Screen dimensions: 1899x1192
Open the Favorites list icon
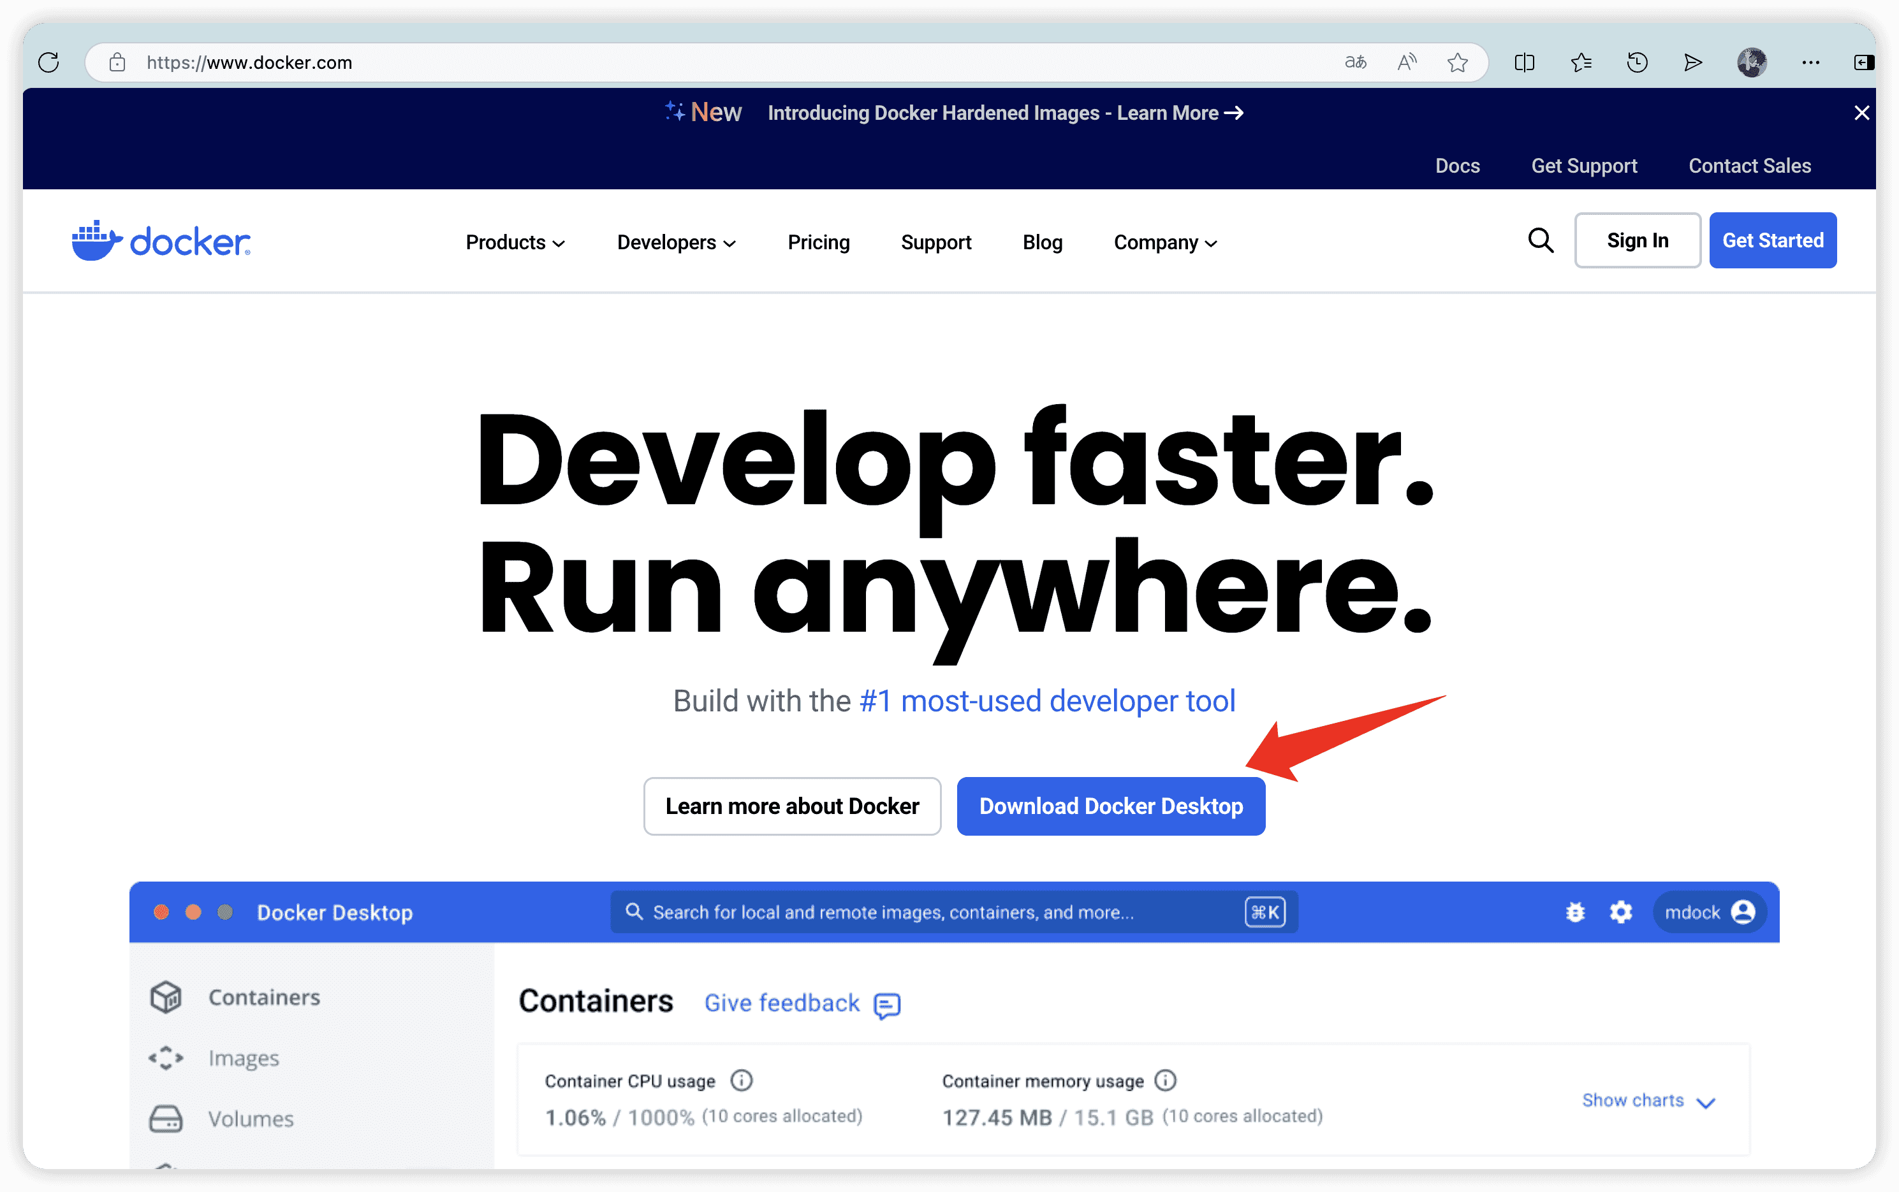point(1581,62)
